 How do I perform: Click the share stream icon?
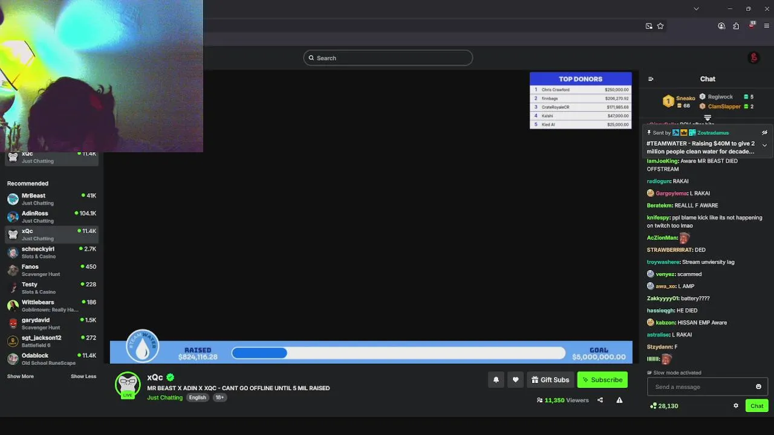point(600,400)
